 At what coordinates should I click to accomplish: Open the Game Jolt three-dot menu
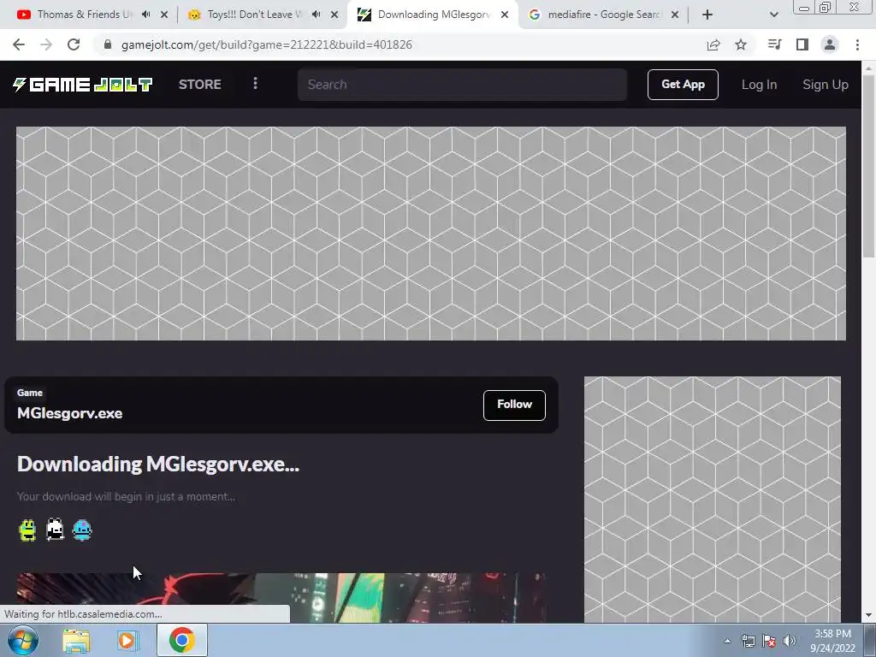pos(255,84)
